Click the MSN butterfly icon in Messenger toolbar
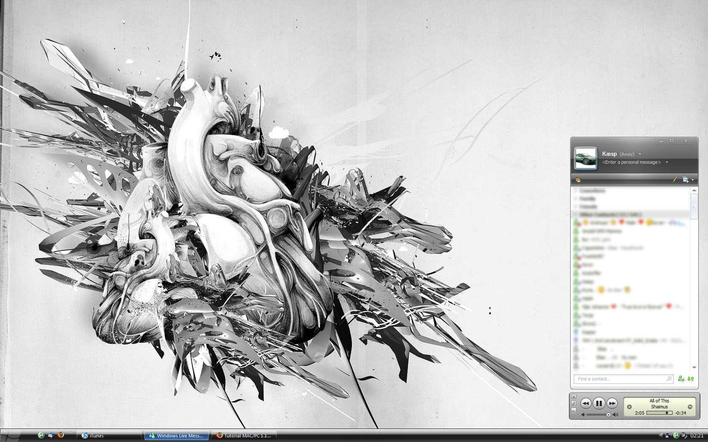This screenshot has height=442, width=708. coord(578,180)
